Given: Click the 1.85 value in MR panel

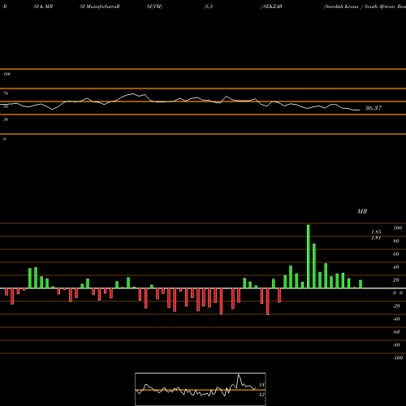Looking at the screenshot, I should (376, 232).
